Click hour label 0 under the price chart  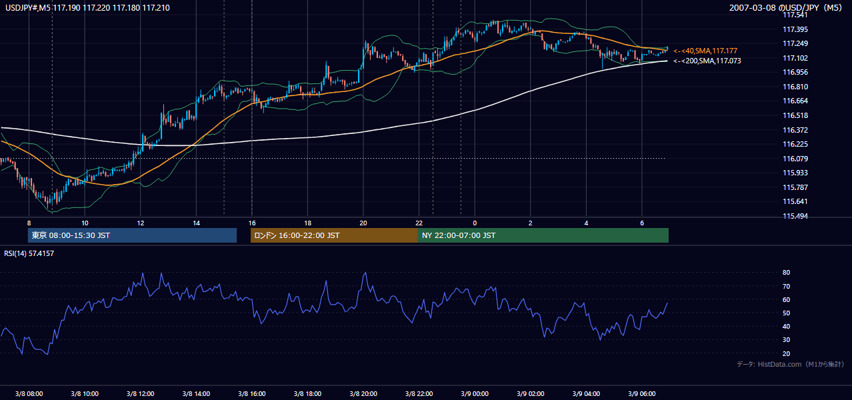pyautogui.click(x=475, y=223)
